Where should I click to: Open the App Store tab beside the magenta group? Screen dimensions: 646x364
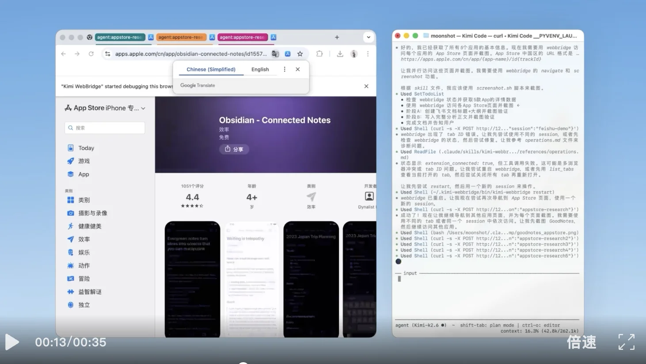274,37
